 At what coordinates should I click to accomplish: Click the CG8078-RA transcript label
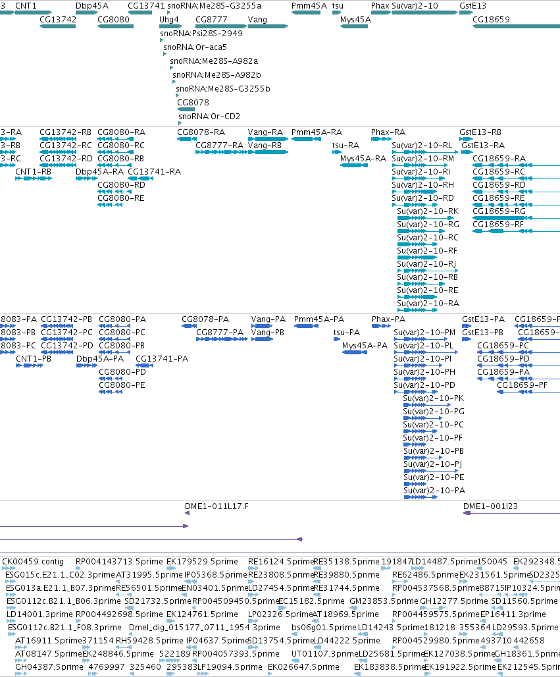coord(201,132)
